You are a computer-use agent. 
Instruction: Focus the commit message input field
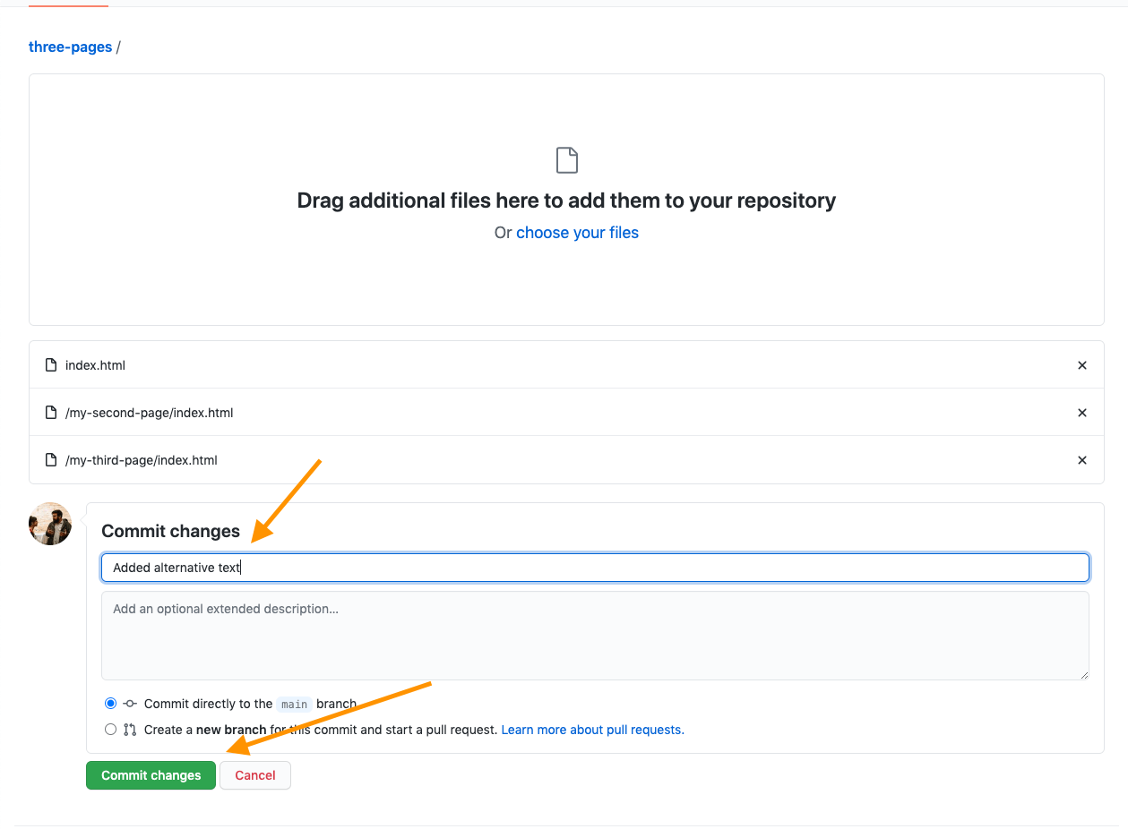click(x=595, y=568)
